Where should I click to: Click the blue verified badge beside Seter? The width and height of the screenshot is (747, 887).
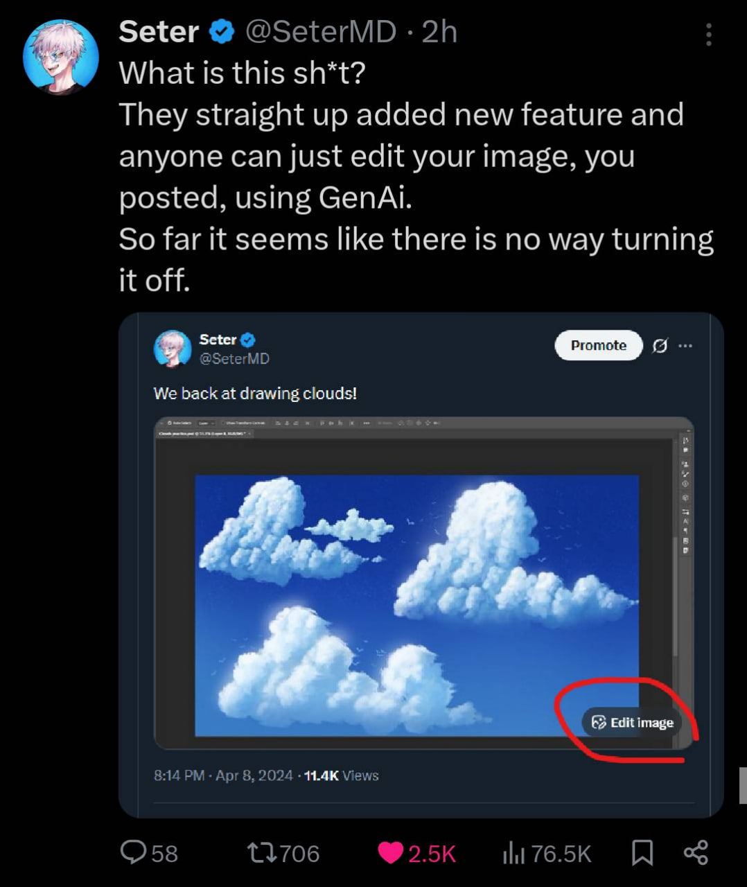coord(222,32)
